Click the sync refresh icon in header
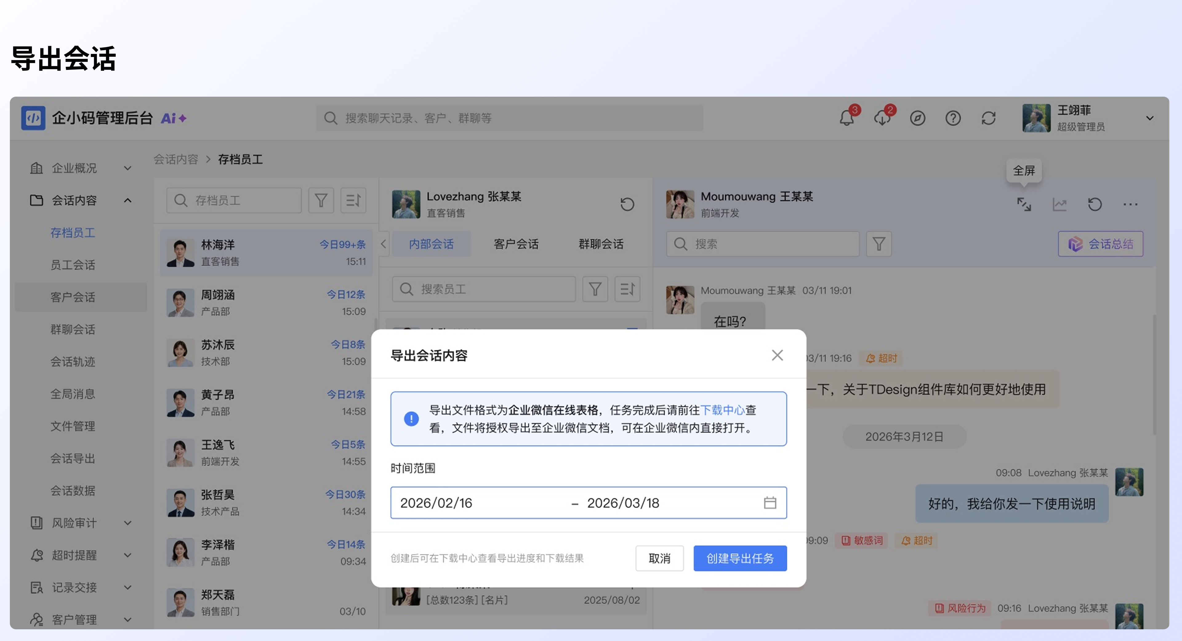This screenshot has width=1182, height=641. coord(988,119)
